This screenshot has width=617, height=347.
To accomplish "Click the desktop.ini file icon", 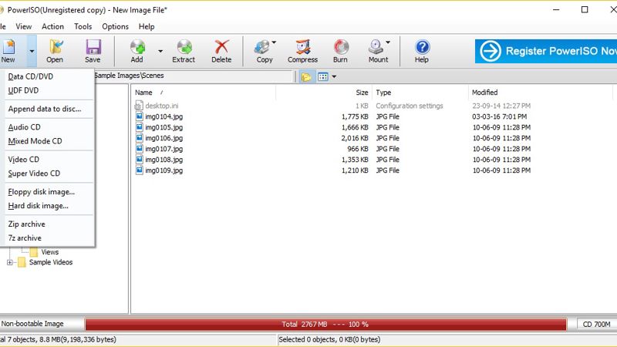I will point(139,106).
